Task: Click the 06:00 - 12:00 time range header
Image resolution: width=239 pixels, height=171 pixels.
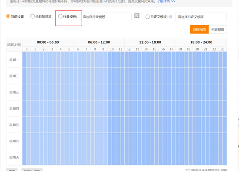Action: 99,42
